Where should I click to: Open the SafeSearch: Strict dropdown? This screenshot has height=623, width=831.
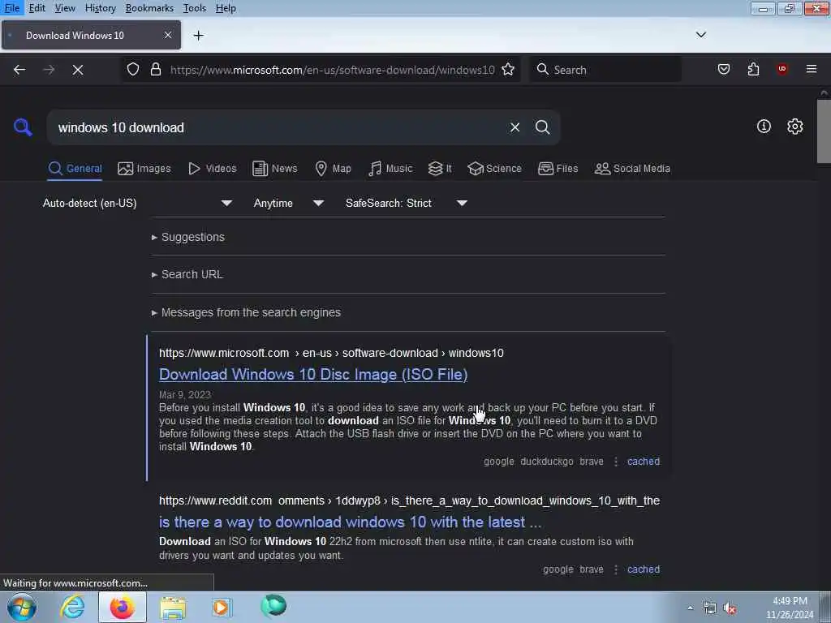pos(406,203)
